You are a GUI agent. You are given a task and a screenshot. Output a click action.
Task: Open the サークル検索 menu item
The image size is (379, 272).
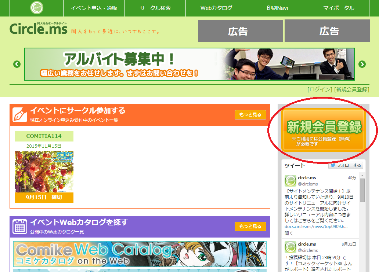coord(155,8)
